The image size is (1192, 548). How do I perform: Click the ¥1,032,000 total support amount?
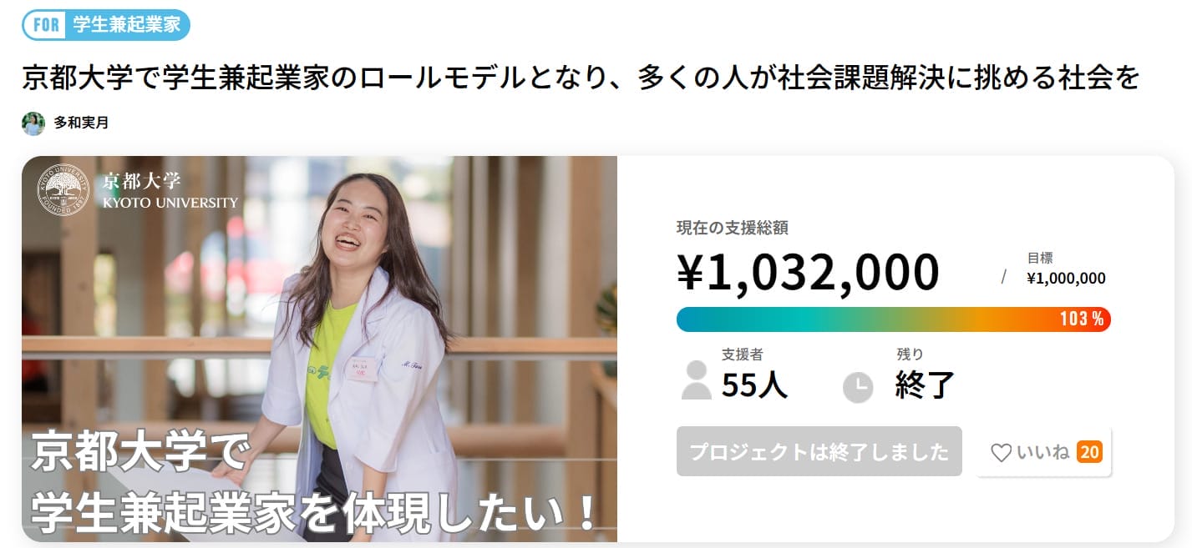[808, 272]
